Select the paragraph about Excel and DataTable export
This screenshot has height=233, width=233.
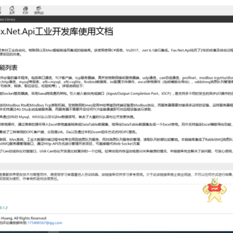[x=116, y=124]
